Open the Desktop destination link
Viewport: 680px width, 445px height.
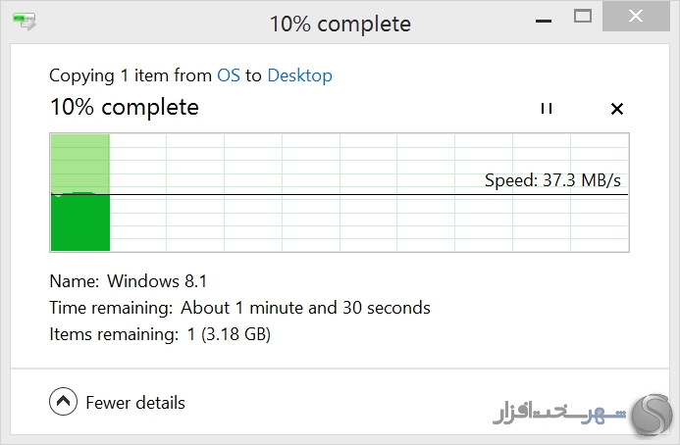299,75
